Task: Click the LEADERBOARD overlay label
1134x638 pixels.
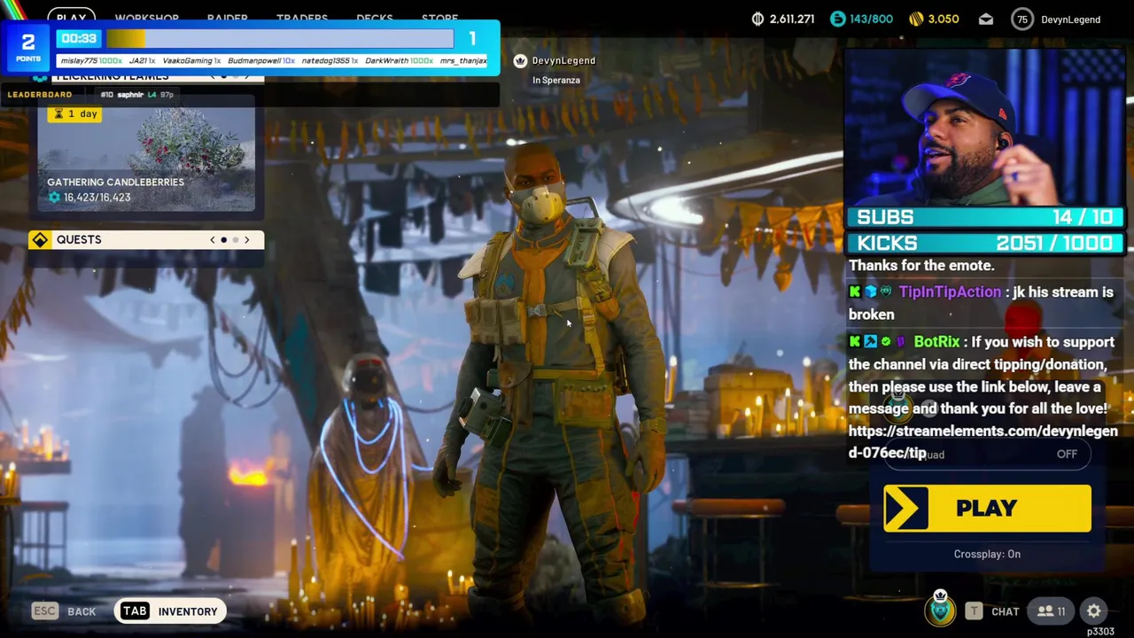Action: [x=40, y=95]
